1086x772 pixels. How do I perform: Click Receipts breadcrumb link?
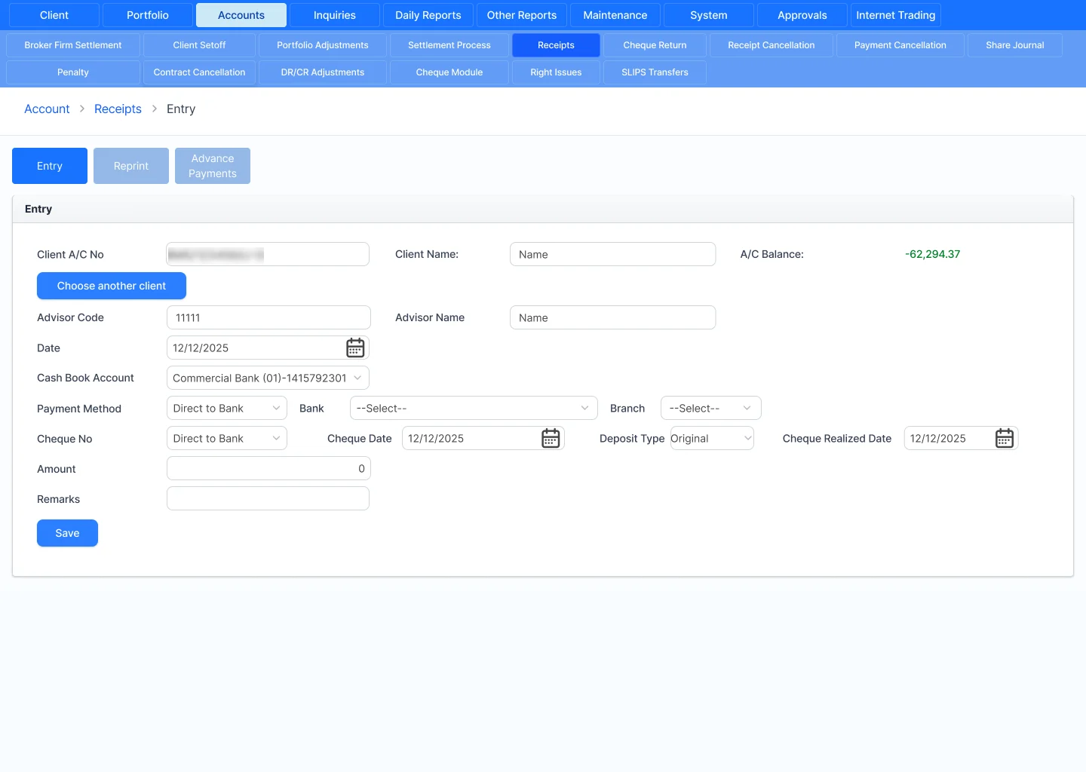coord(118,109)
